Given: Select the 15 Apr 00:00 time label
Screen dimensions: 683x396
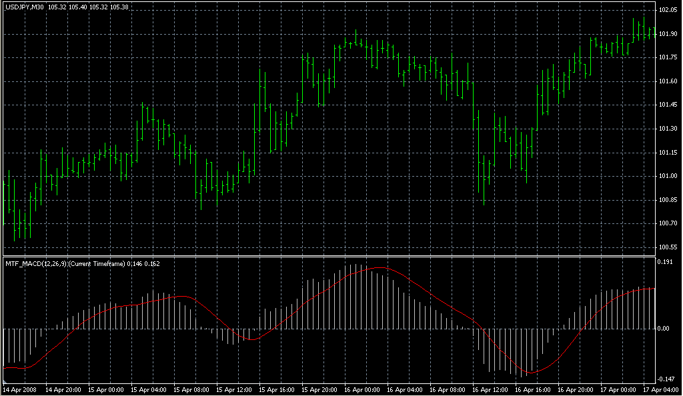Looking at the screenshot, I should (x=107, y=389).
